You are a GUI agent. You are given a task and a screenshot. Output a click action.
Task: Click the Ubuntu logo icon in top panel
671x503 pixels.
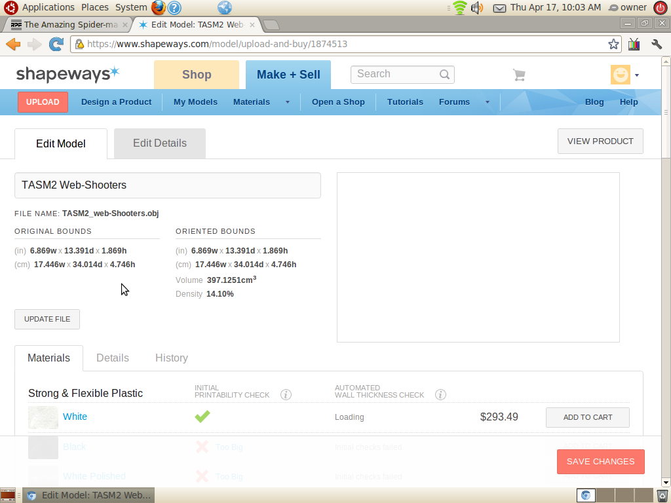[x=10, y=7]
